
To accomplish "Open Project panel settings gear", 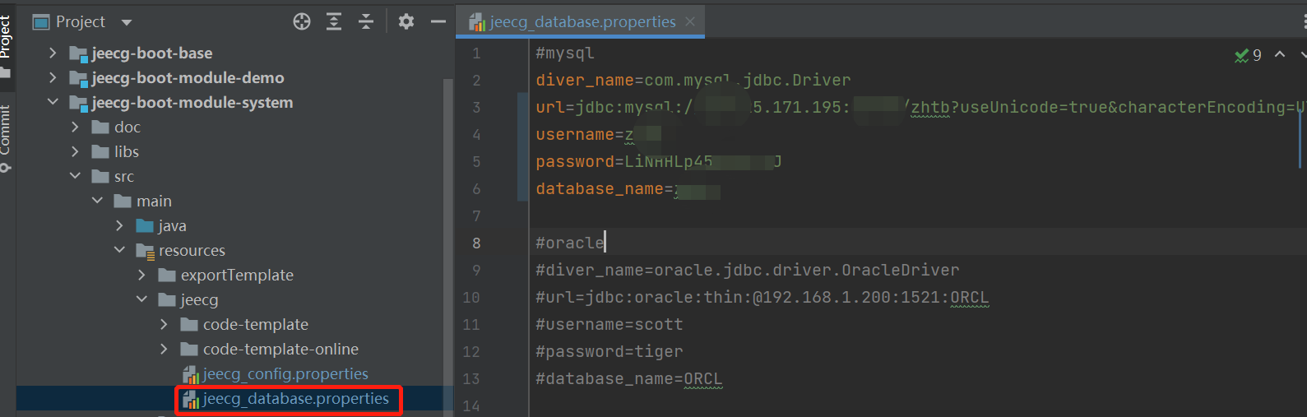I will click(406, 22).
